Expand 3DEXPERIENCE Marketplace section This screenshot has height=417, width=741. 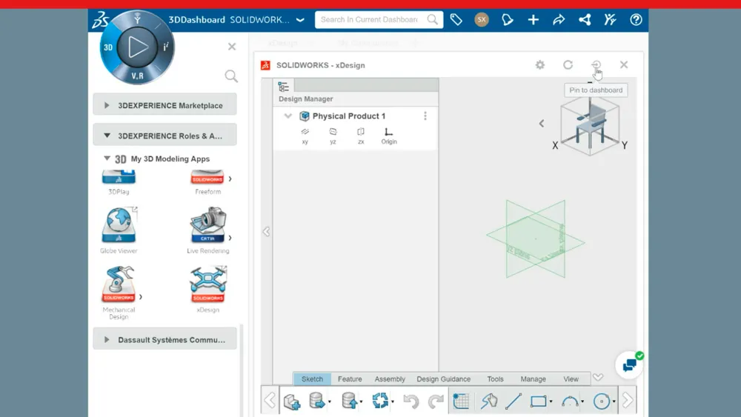165,105
